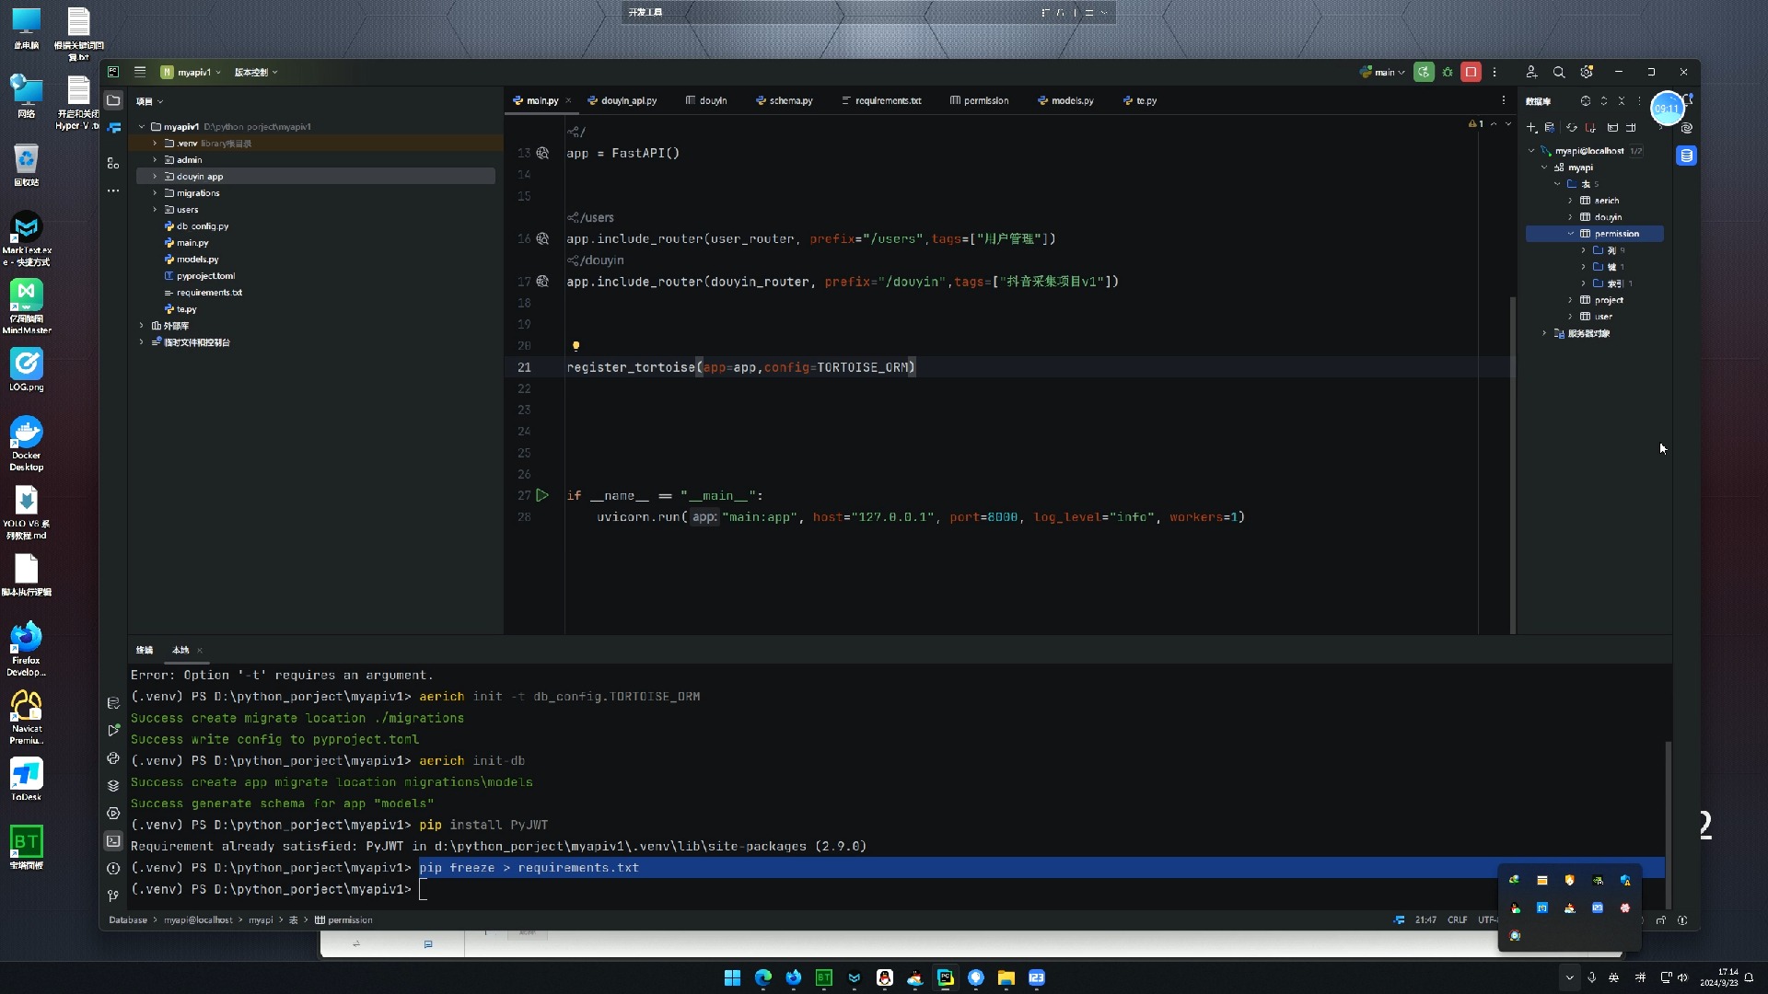1768x994 pixels.
Task: Click the editor vertical scrollbar
Action: [1512, 465]
